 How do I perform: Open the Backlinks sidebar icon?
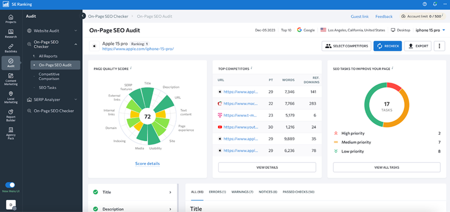(11, 48)
